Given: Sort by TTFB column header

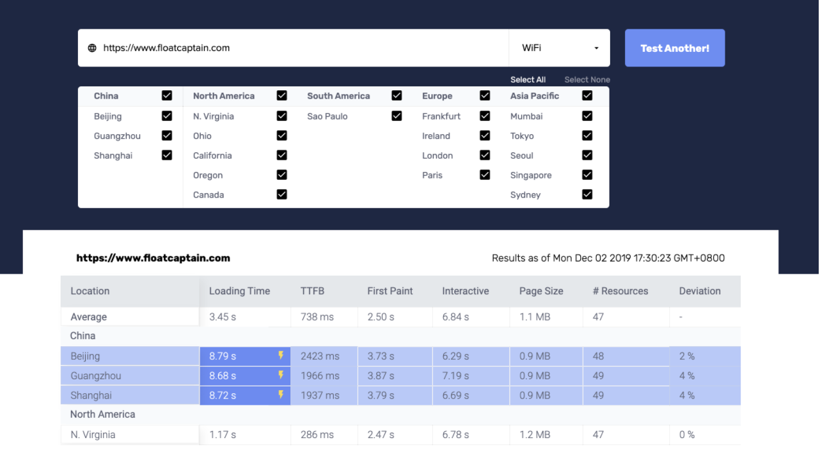Looking at the screenshot, I should click(312, 291).
